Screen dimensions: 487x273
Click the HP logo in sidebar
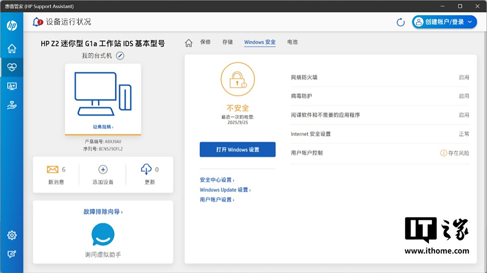click(x=12, y=26)
